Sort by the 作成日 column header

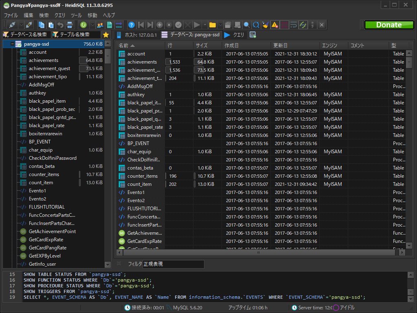pos(246,46)
